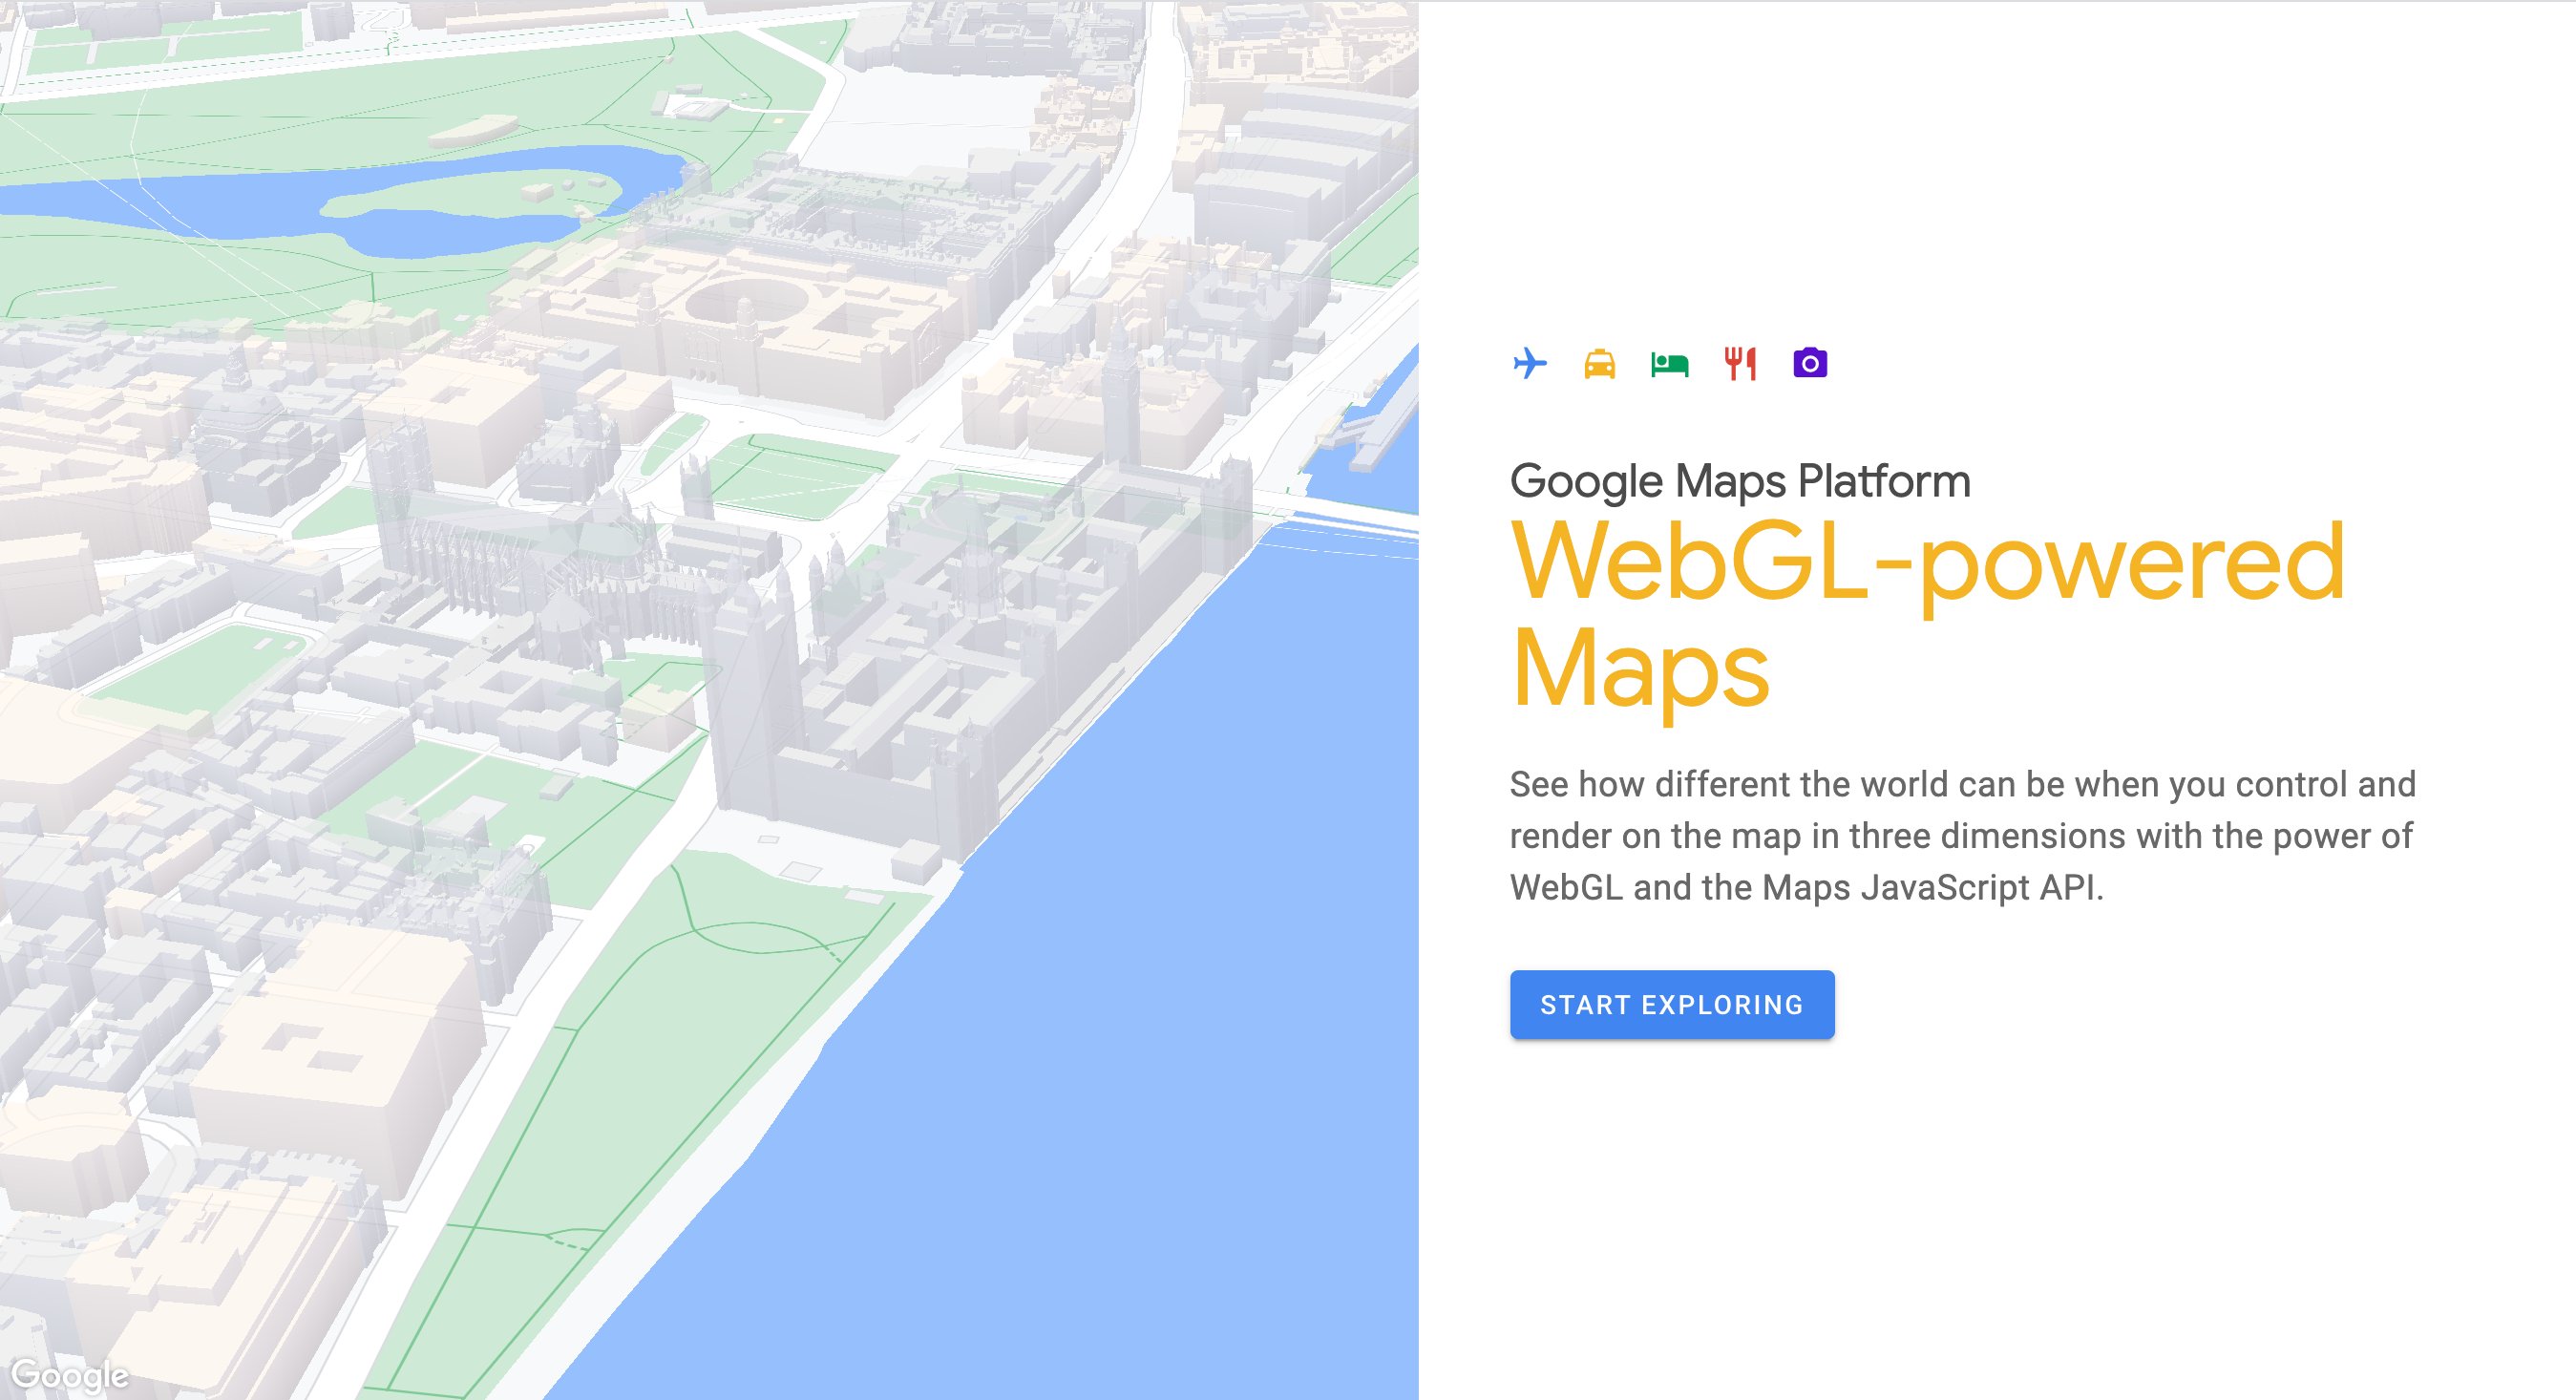Click the orange taxi icon
This screenshot has width=2576, height=1400.
point(1600,364)
